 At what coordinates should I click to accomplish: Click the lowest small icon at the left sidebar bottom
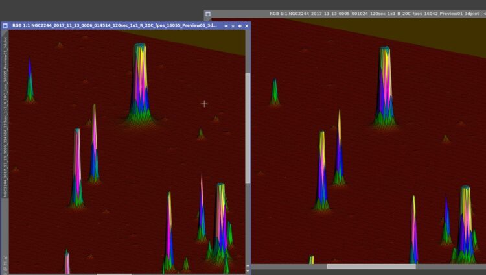coord(5,269)
